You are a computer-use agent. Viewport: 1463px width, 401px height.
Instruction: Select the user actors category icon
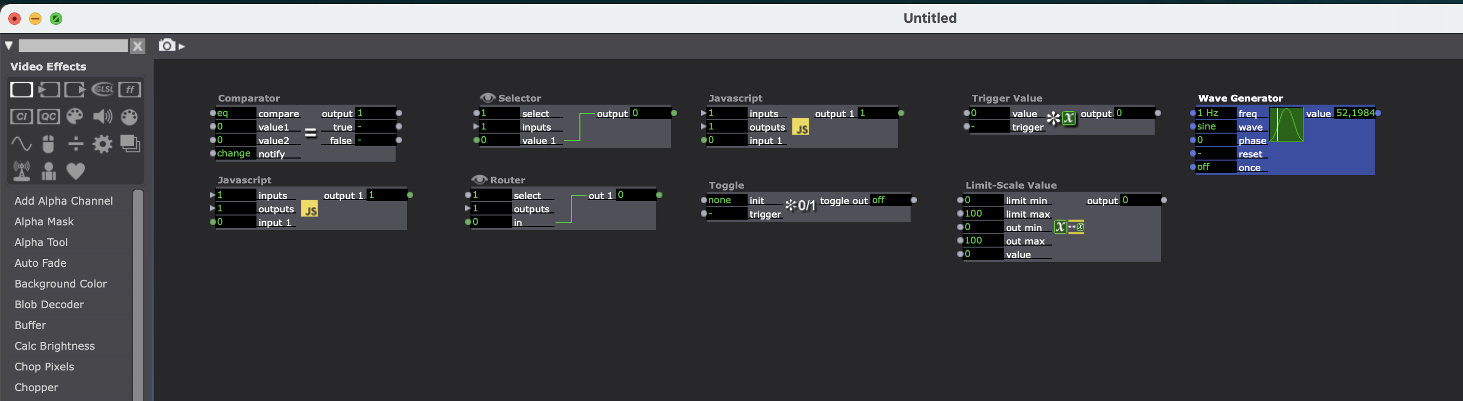coord(49,171)
